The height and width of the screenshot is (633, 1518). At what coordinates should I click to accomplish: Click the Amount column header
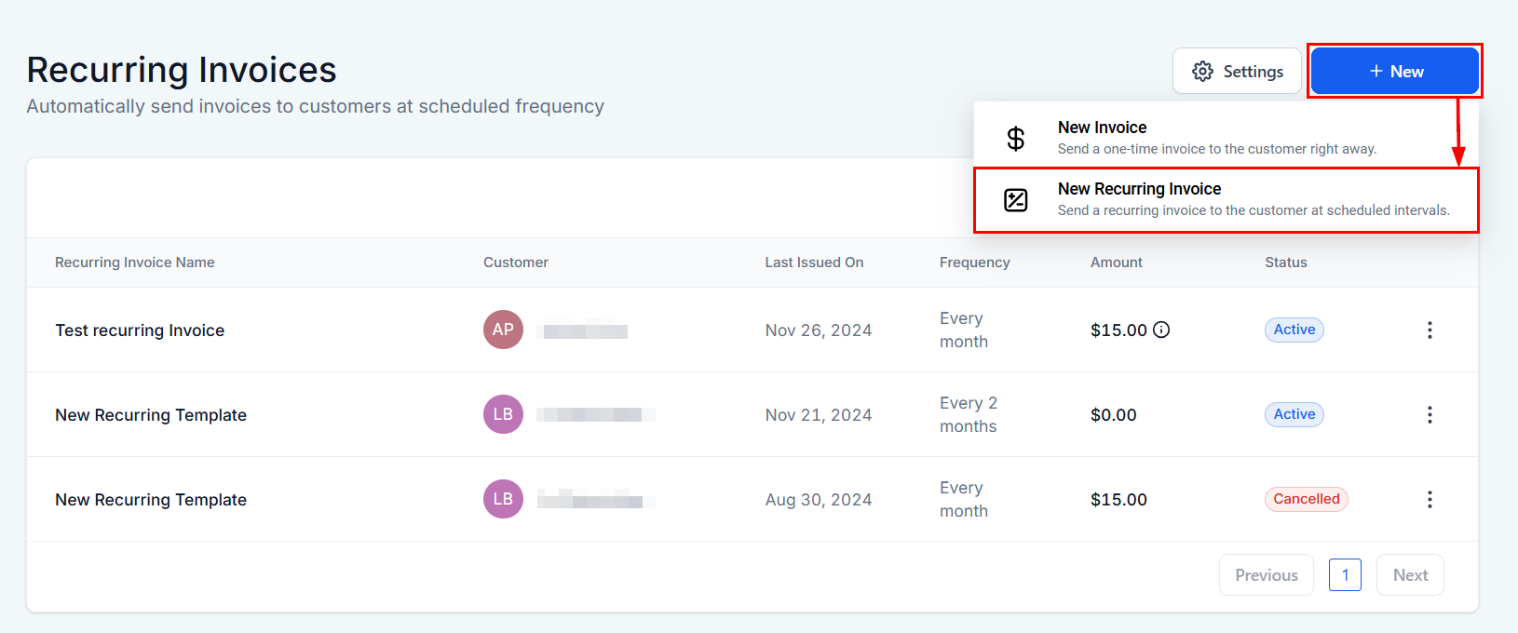coord(1117,263)
